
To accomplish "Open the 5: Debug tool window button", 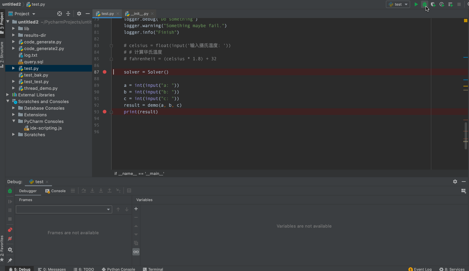I will 20,269.
